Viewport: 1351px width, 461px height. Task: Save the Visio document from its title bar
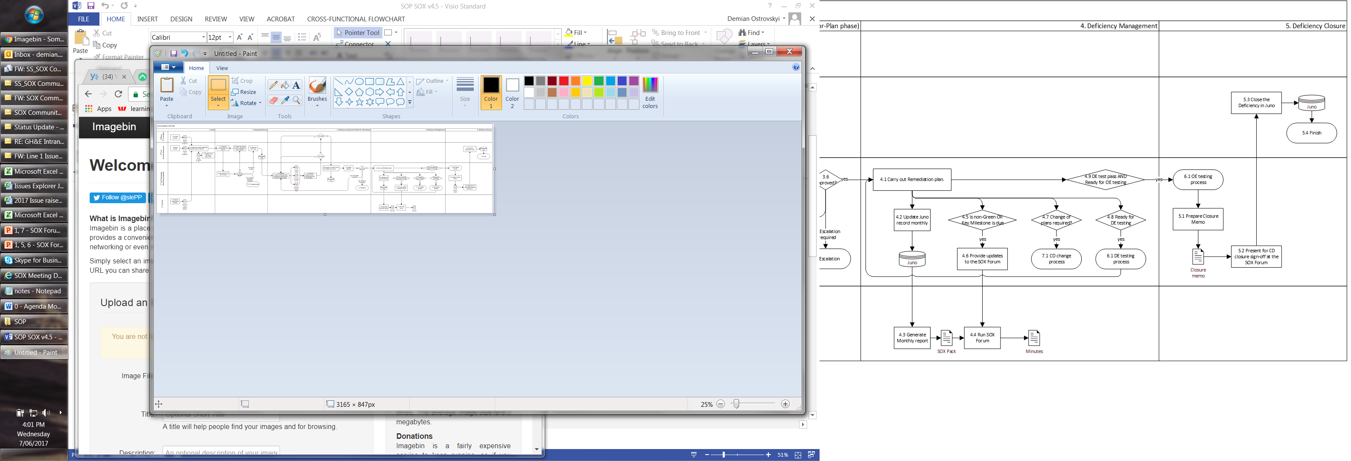91,6
